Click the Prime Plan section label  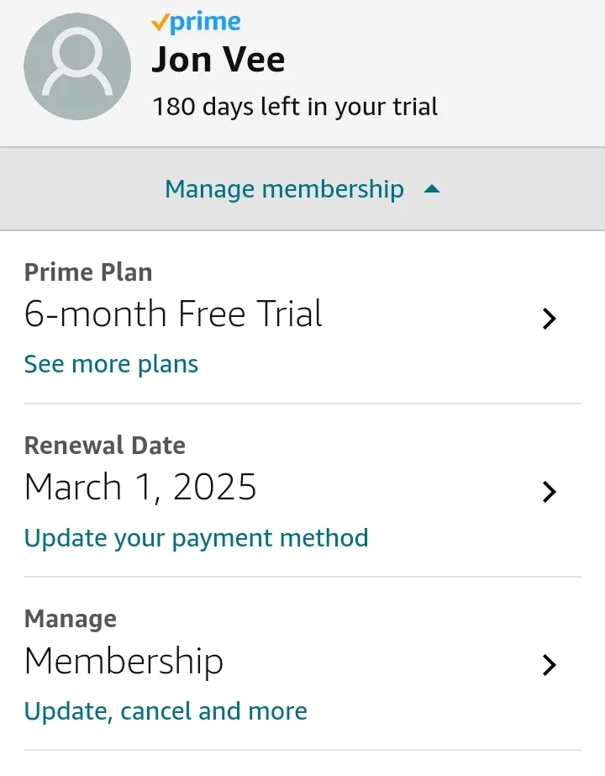[x=88, y=272]
